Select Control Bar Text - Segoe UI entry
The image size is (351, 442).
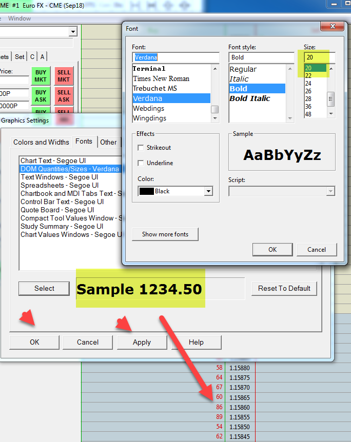70,202
